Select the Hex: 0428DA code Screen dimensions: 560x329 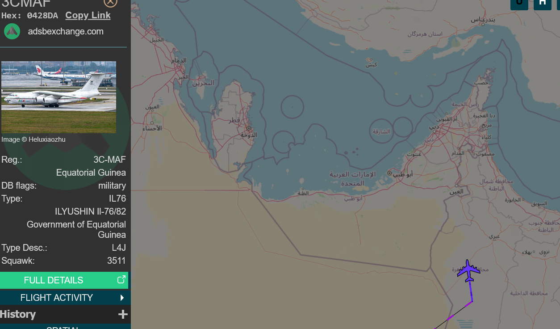pos(29,16)
